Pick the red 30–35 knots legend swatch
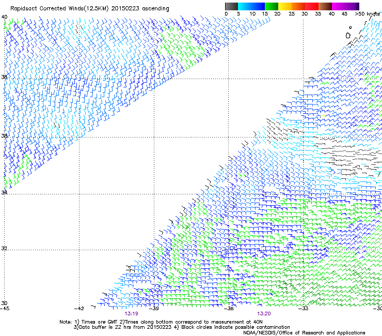This screenshot has width=382, height=336. [312, 6]
